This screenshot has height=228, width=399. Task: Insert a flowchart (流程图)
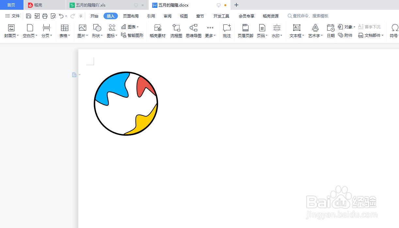point(176,31)
